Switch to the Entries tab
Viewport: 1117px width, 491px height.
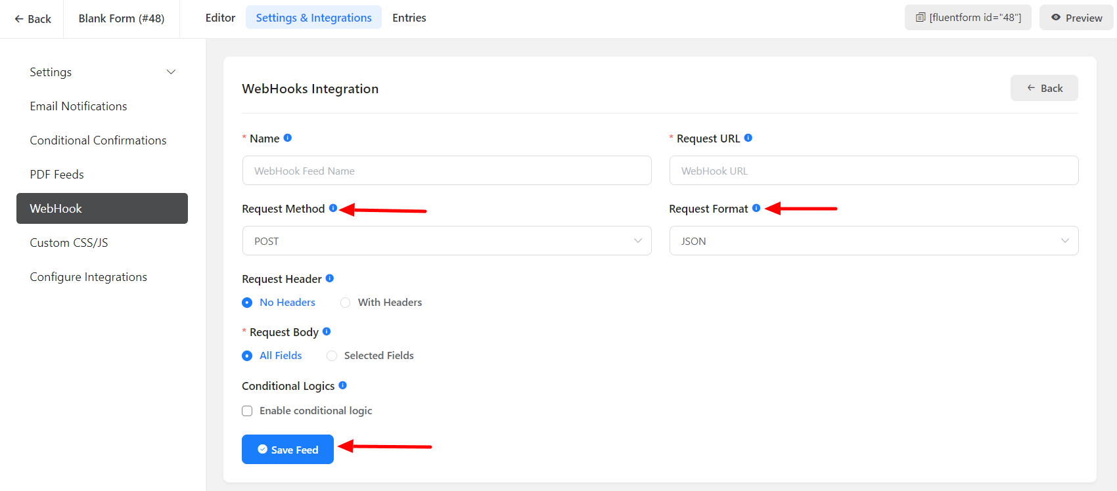pos(409,18)
